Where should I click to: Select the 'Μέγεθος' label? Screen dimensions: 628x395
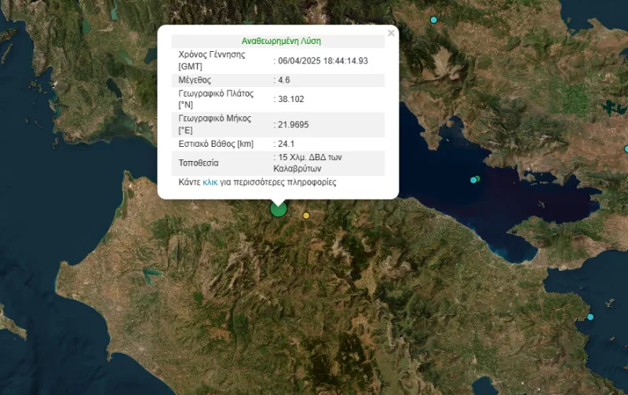(195, 80)
